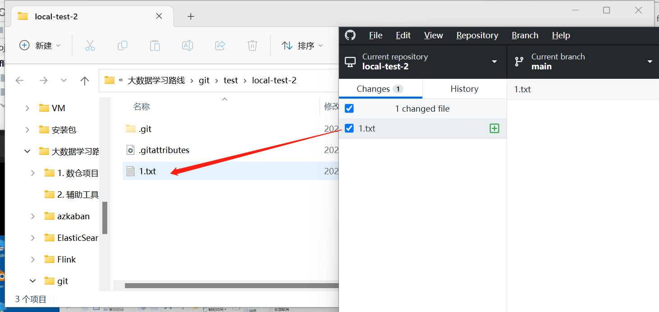Click the green added-file status icon for 1.txt
The width and height of the screenshot is (659, 312).
(494, 128)
